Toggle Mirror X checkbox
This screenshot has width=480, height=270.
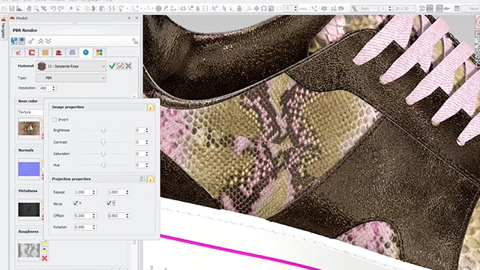tap(76, 203)
